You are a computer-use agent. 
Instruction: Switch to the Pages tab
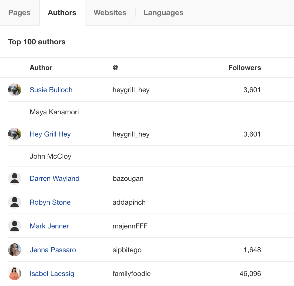tap(19, 12)
